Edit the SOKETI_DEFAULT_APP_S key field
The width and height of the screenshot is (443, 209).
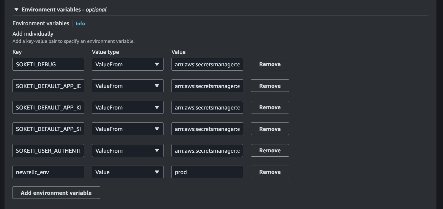[x=48, y=129]
